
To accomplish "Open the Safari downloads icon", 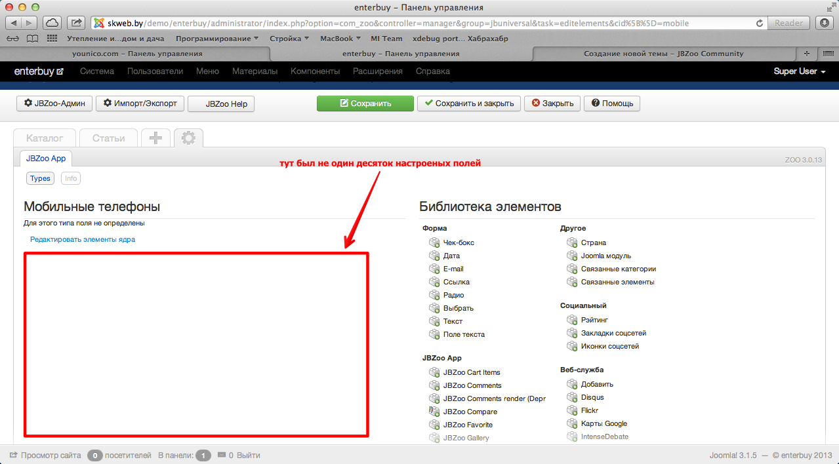I will point(825,23).
